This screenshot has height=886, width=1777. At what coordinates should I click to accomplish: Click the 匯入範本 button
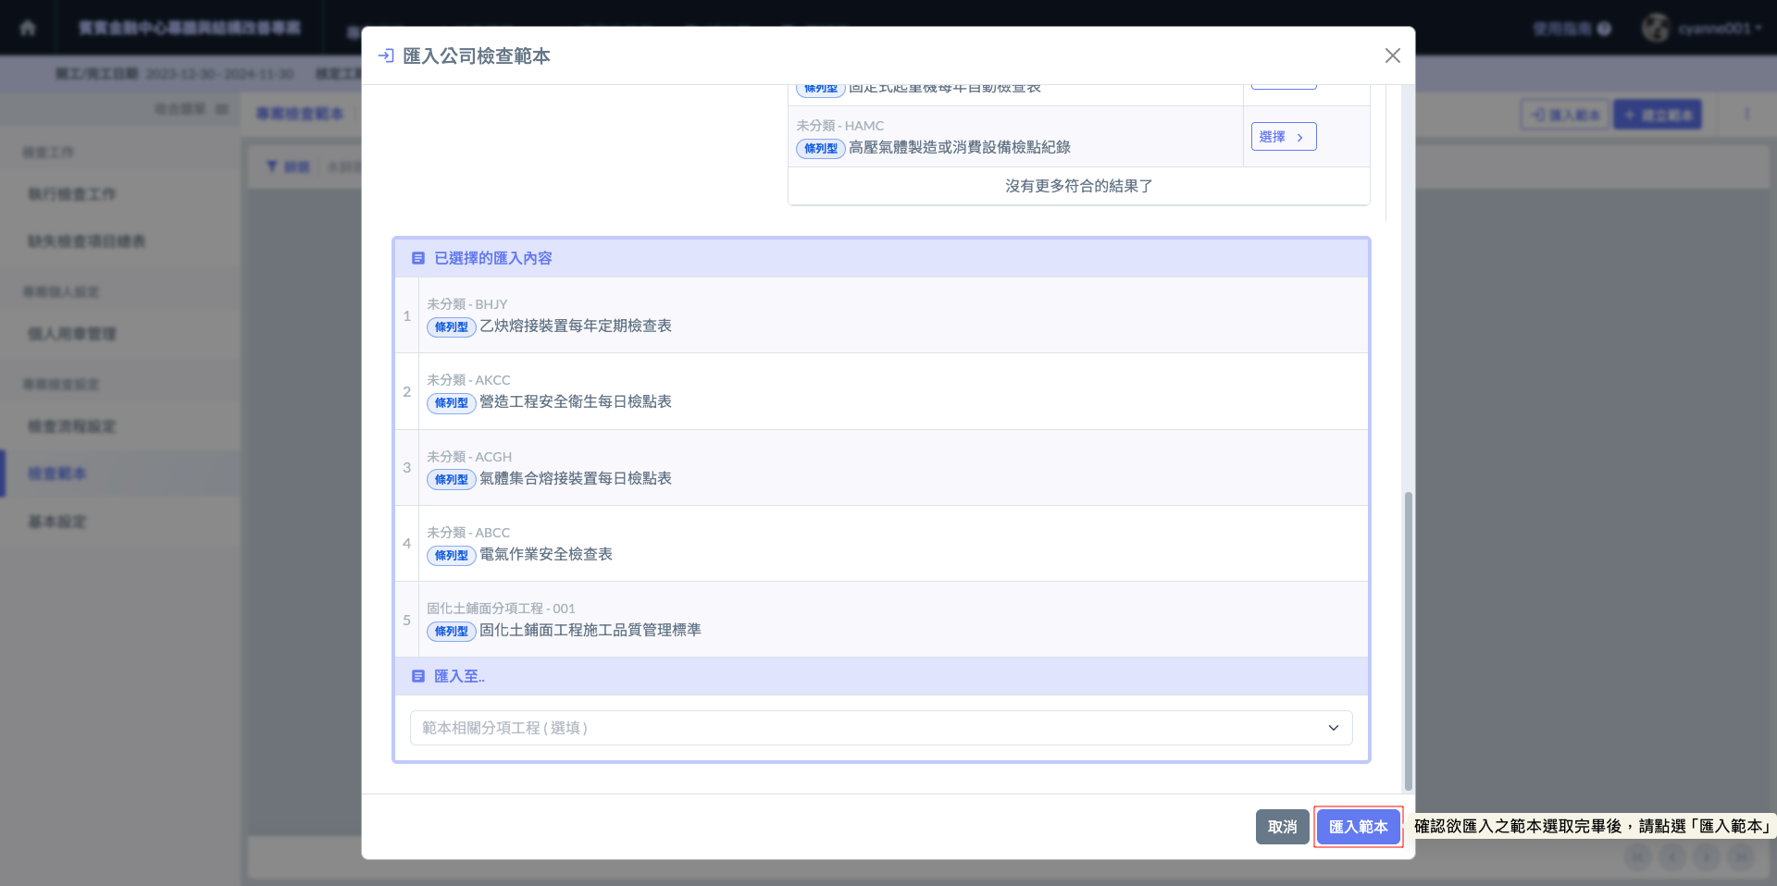pos(1358,827)
